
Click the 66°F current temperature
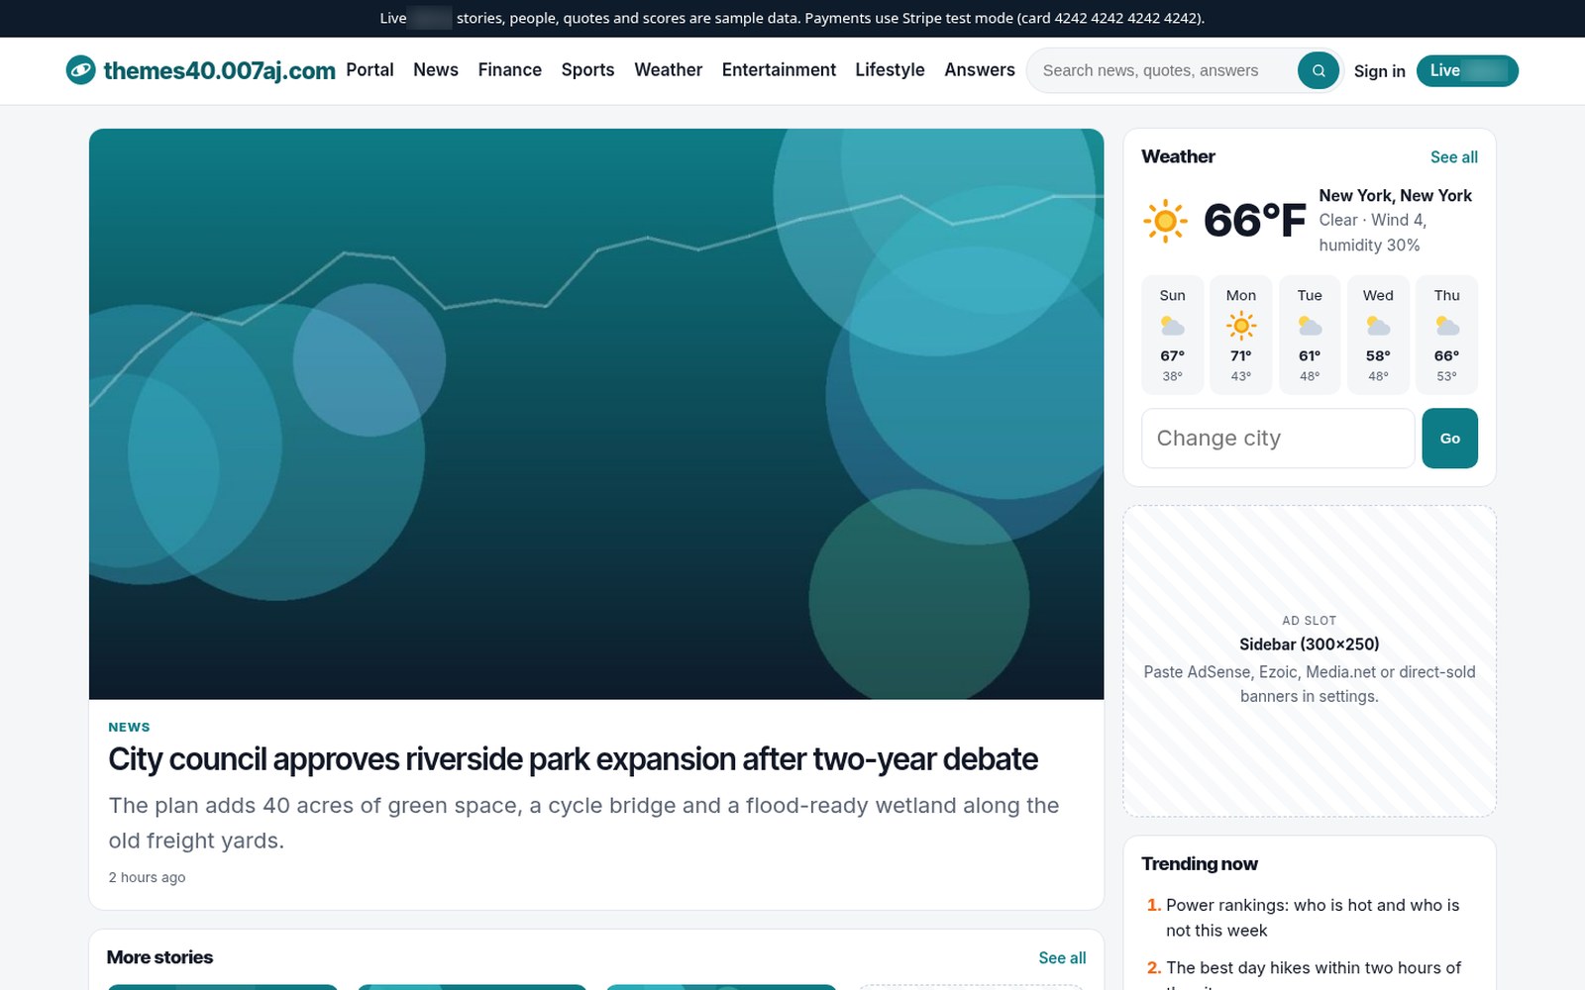click(1254, 221)
